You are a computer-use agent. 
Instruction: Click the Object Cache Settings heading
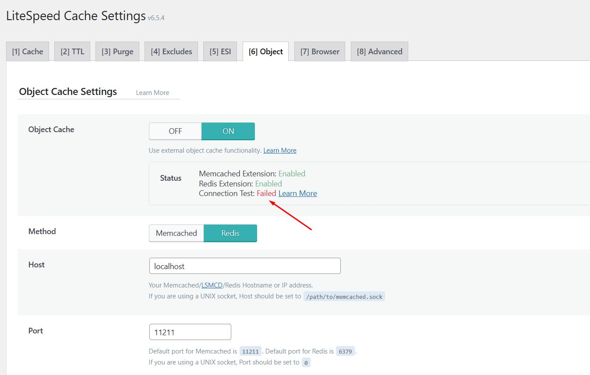click(x=68, y=92)
